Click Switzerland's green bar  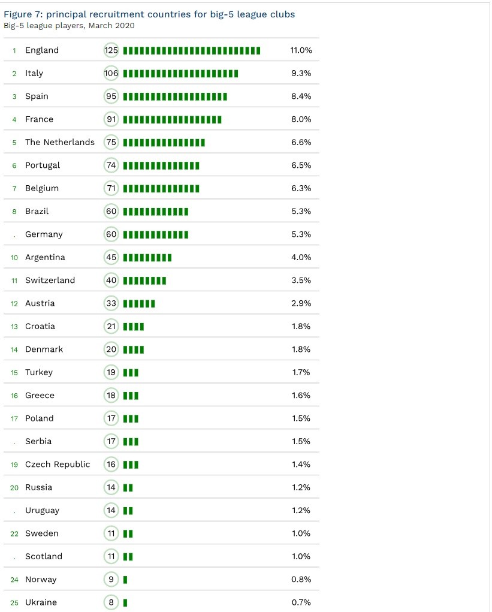click(144, 281)
